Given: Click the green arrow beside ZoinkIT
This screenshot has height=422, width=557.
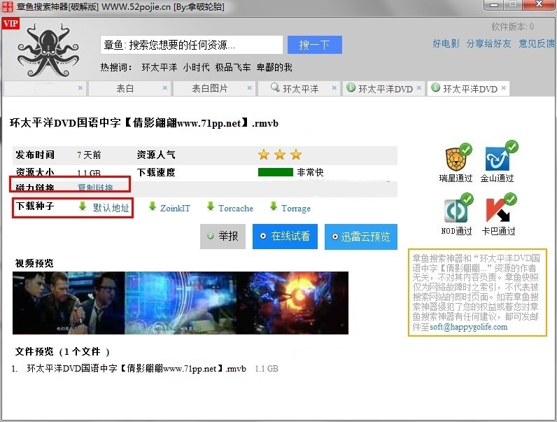Looking at the screenshot, I should click(x=153, y=206).
